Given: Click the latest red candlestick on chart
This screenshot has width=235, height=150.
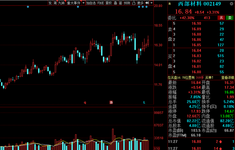Looking at the screenshot, I should coord(148,41).
